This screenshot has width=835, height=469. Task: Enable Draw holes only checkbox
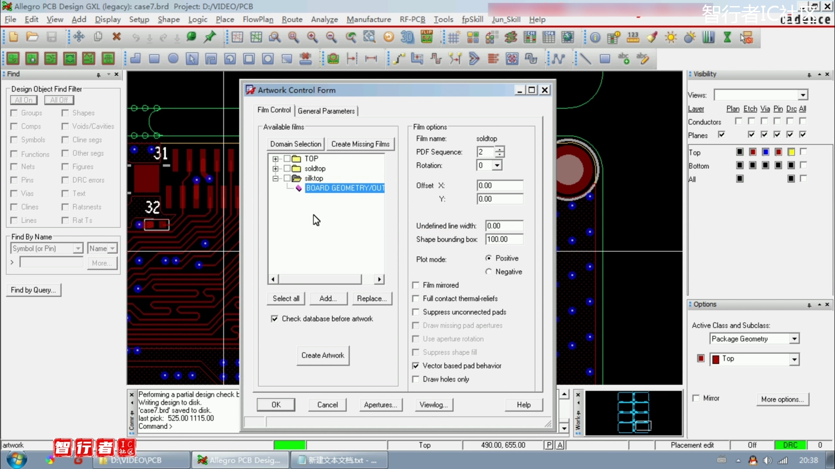pos(416,379)
